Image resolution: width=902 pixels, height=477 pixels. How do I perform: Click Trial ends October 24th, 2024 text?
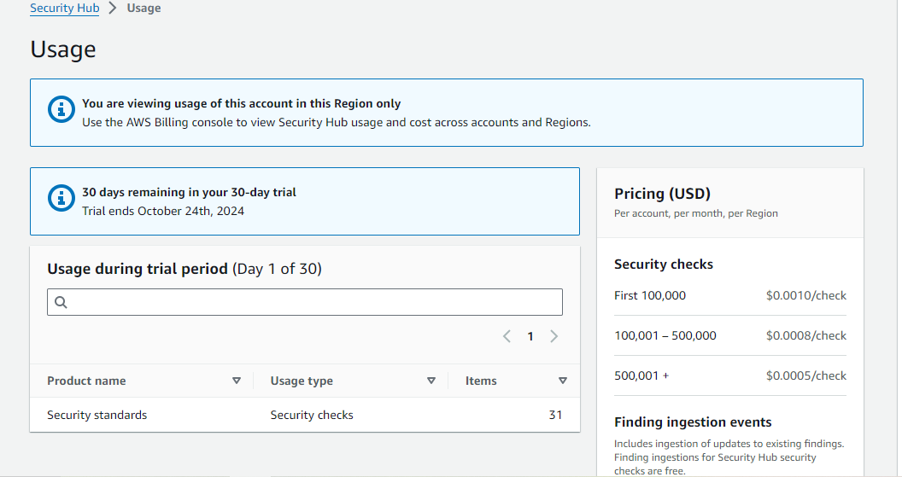pos(163,211)
